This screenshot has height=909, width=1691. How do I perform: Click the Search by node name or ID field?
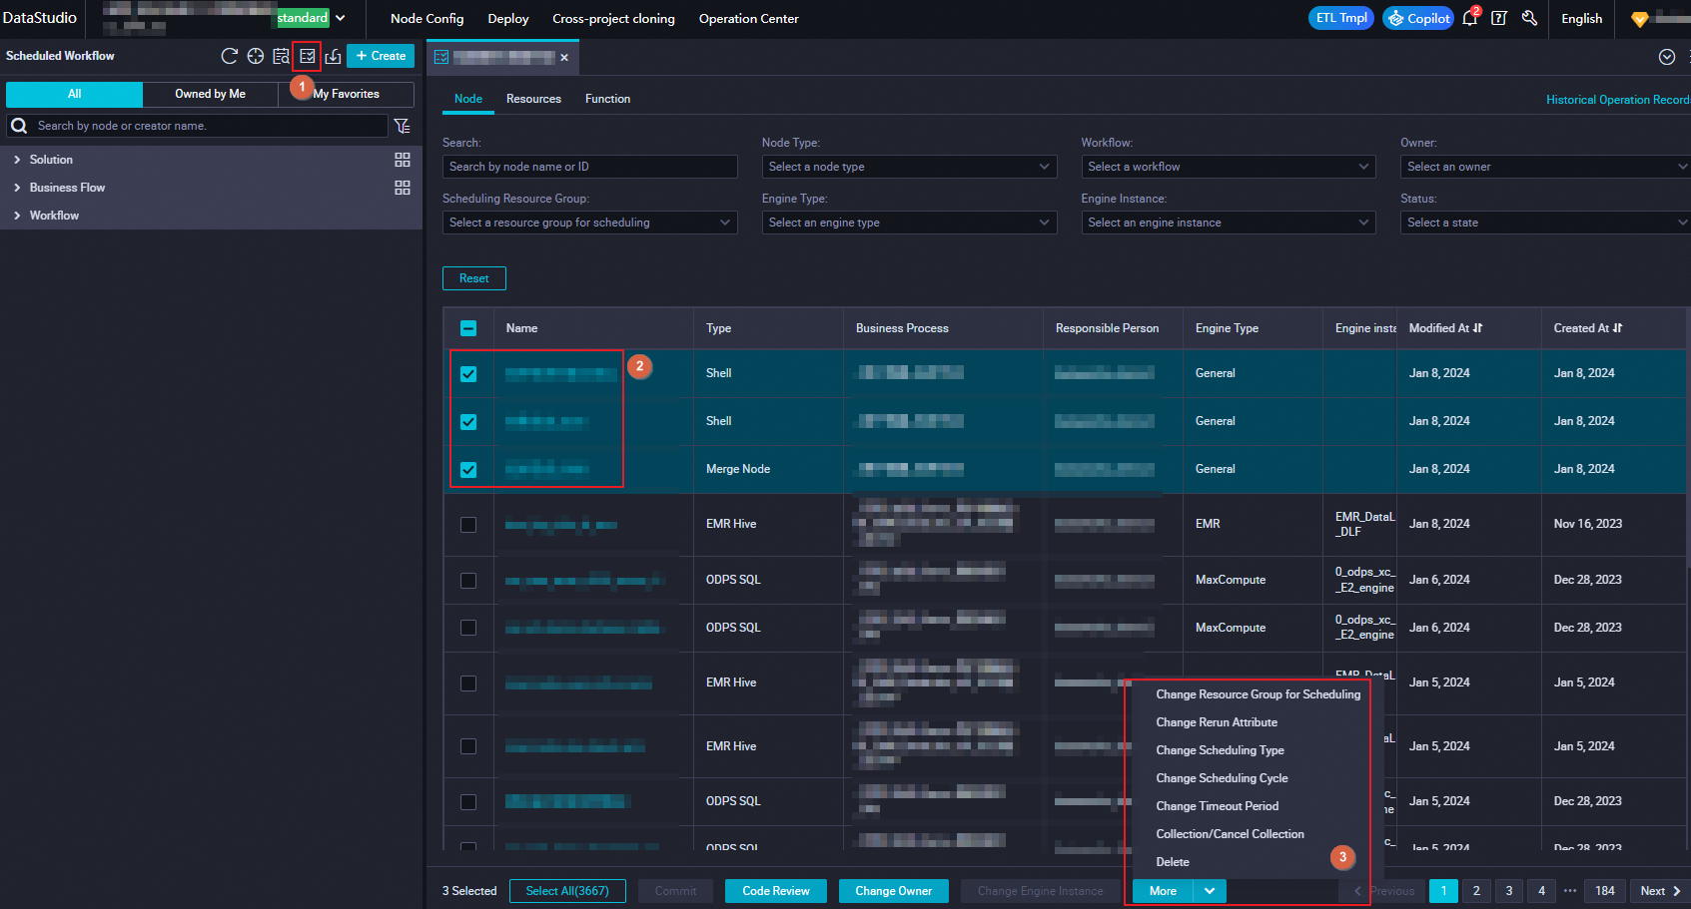pyautogui.click(x=589, y=167)
